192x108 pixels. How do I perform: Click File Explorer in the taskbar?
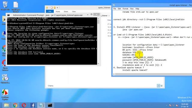[6, 105]
